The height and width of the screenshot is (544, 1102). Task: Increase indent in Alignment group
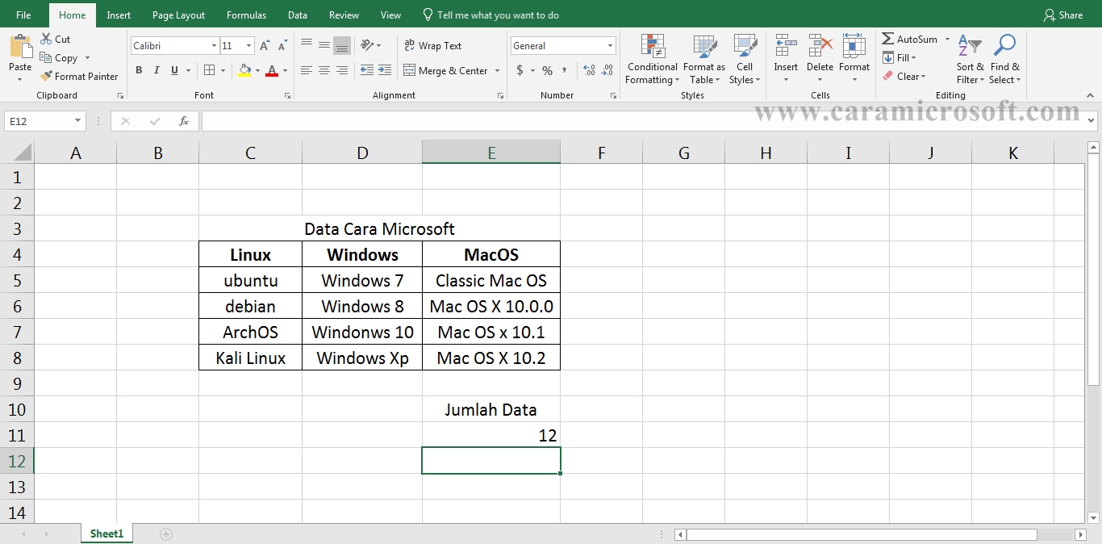point(385,70)
